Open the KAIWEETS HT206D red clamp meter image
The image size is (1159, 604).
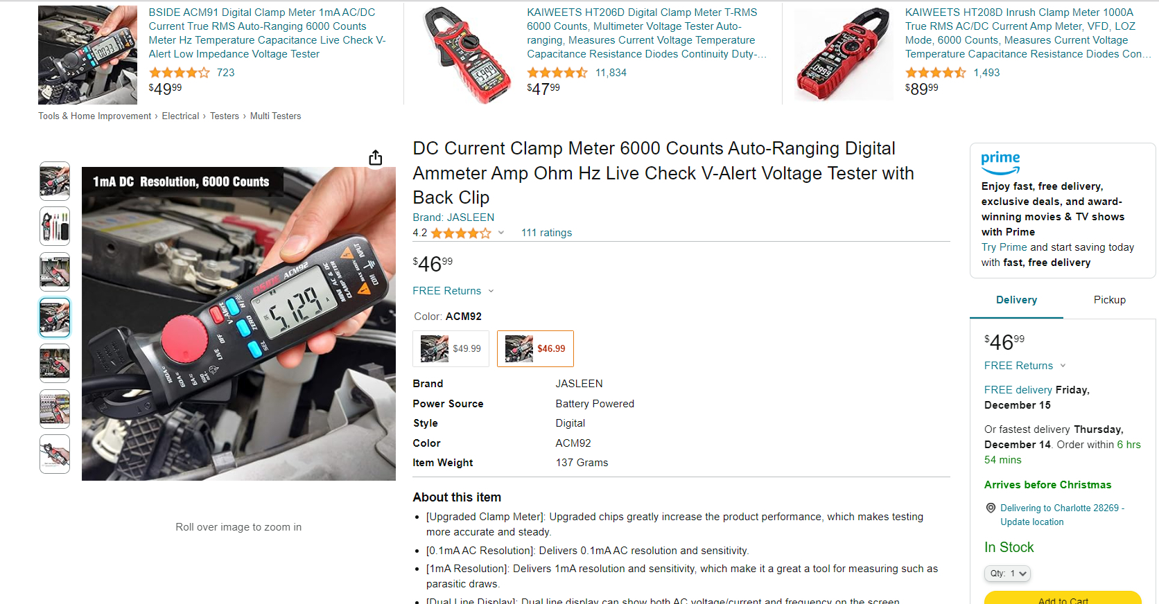[466, 55]
